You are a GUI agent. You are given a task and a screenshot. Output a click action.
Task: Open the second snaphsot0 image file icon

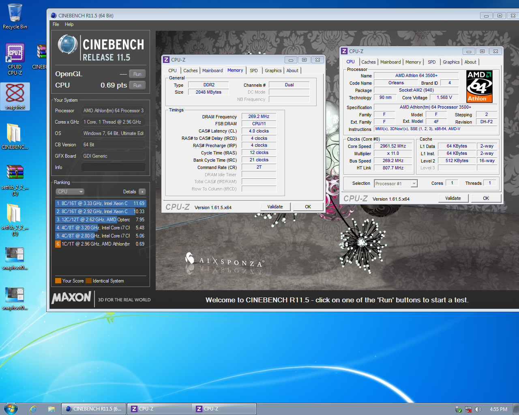click(x=15, y=299)
